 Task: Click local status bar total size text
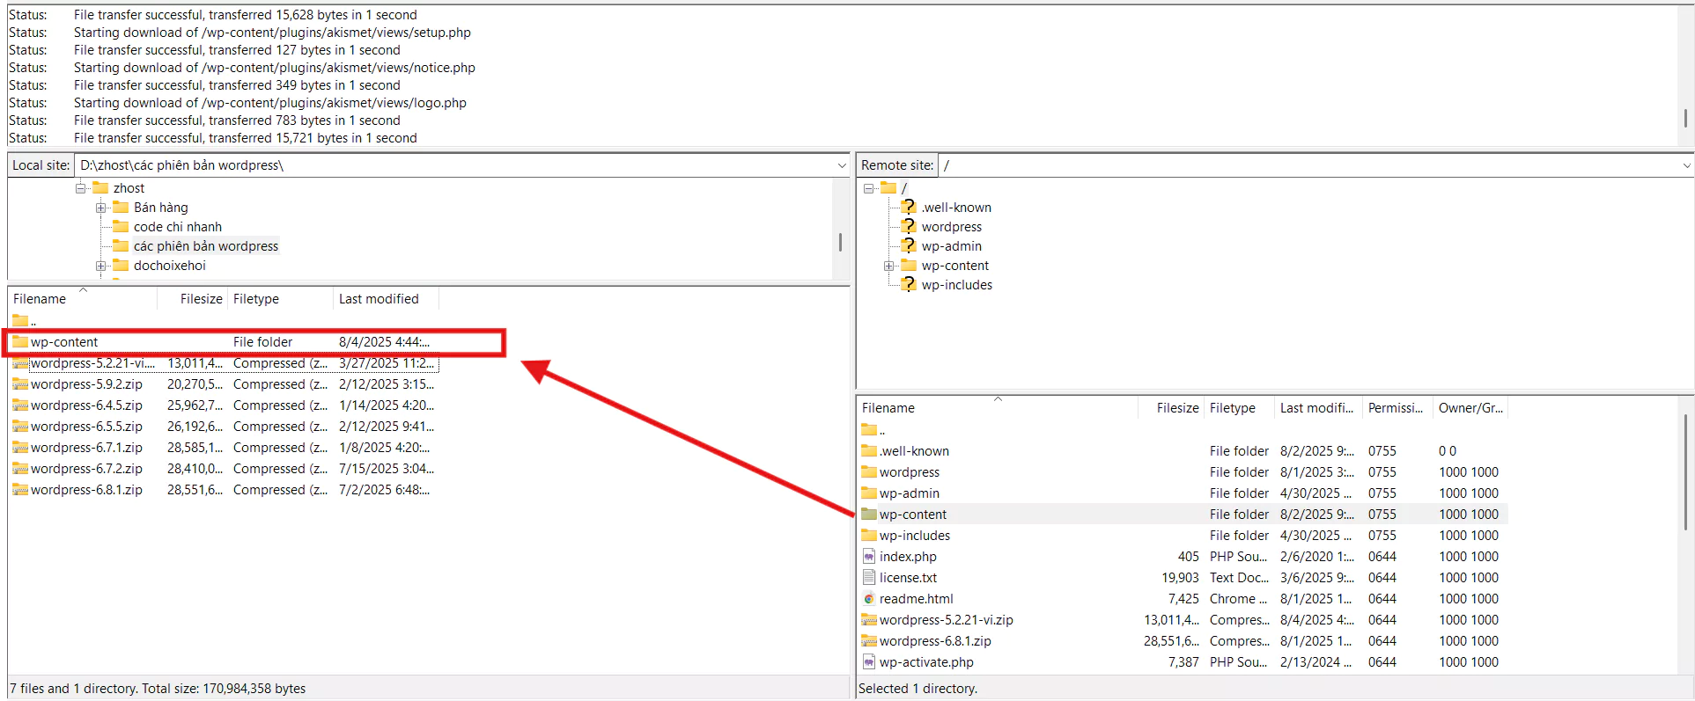(158, 689)
